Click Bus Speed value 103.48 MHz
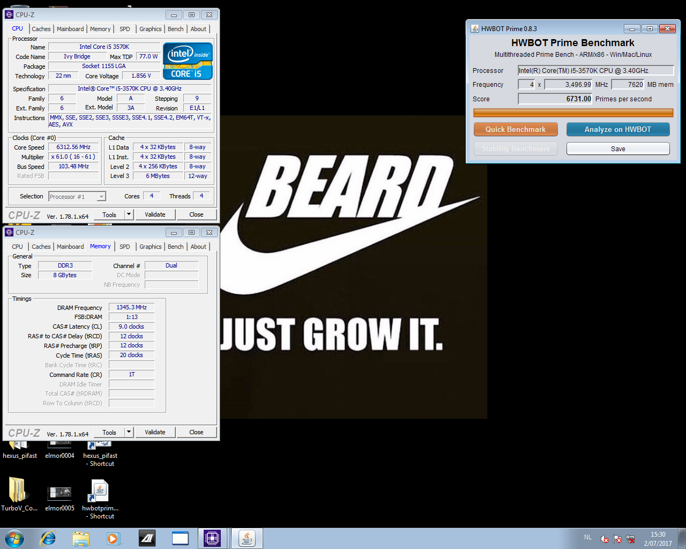The height and width of the screenshot is (549, 686). 73,166
